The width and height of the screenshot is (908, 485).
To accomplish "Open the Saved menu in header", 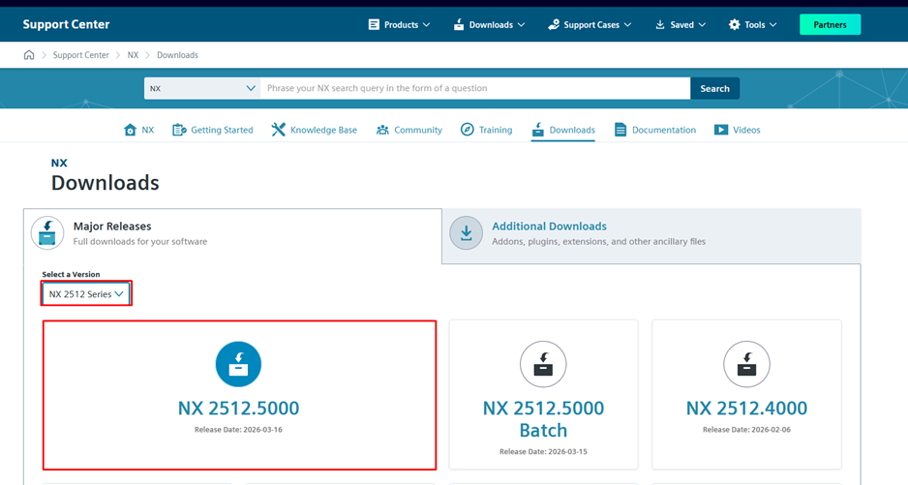I will click(681, 24).
